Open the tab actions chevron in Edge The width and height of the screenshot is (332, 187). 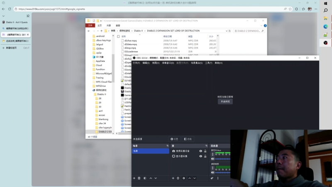point(3,16)
